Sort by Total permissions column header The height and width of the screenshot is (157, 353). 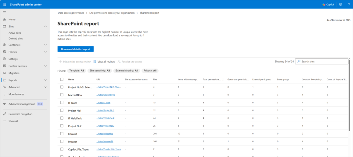212,79
